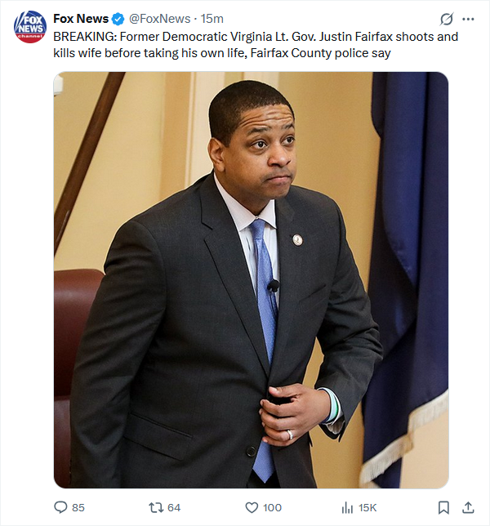Click the reply speech bubble icon
Image resolution: width=490 pixels, height=526 pixels.
(x=60, y=507)
